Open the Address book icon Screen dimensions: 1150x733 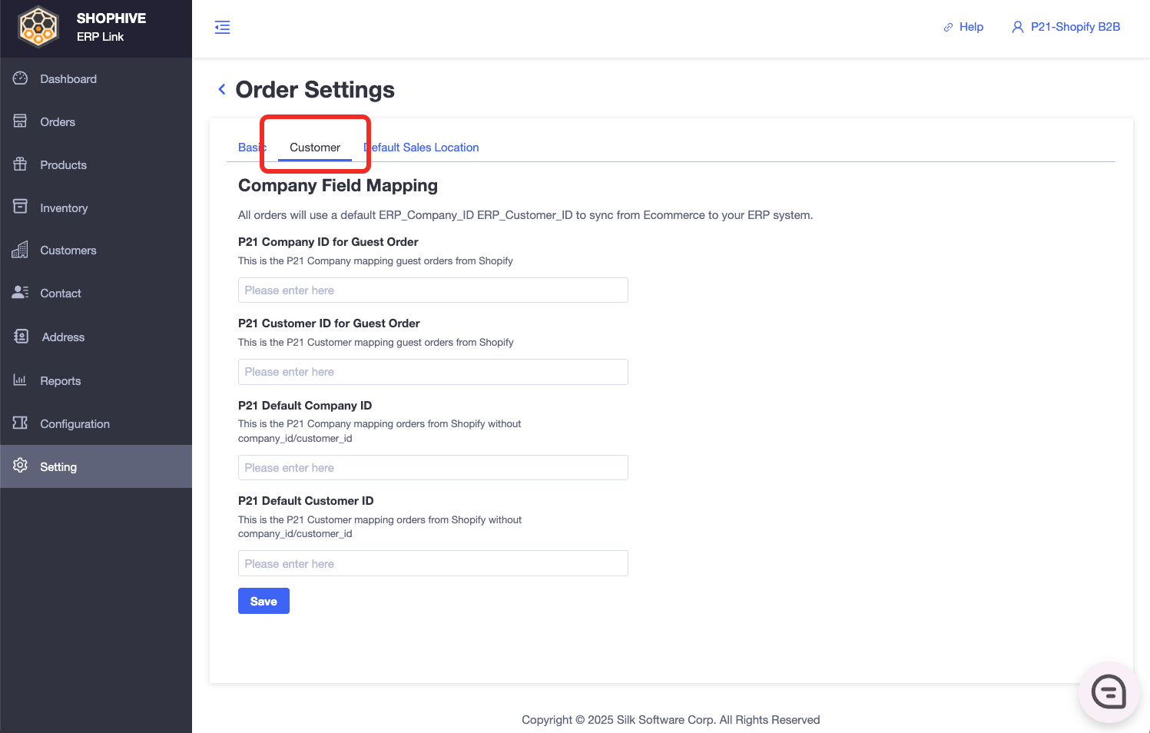(22, 337)
